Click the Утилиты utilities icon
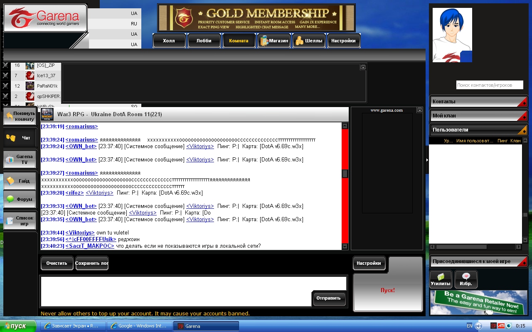Screen dimensions: 532x332 (x=441, y=279)
